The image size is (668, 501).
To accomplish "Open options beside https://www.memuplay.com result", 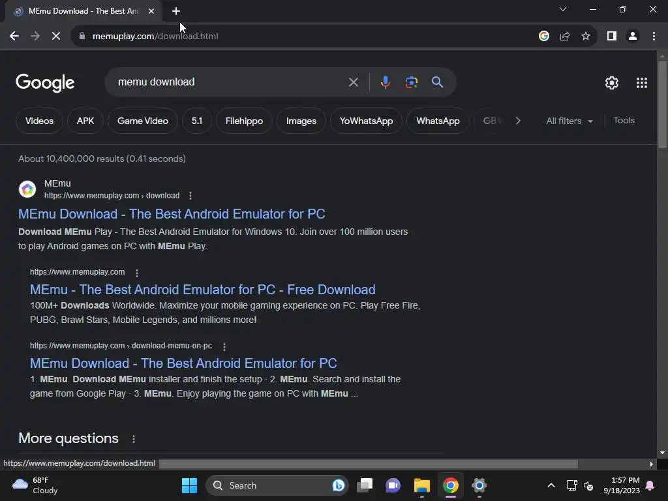I will pyautogui.click(x=137, y=273).
